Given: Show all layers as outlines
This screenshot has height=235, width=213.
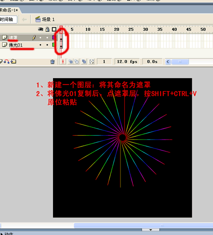Looking at the screenshot, I should click(x=54, y=29).
